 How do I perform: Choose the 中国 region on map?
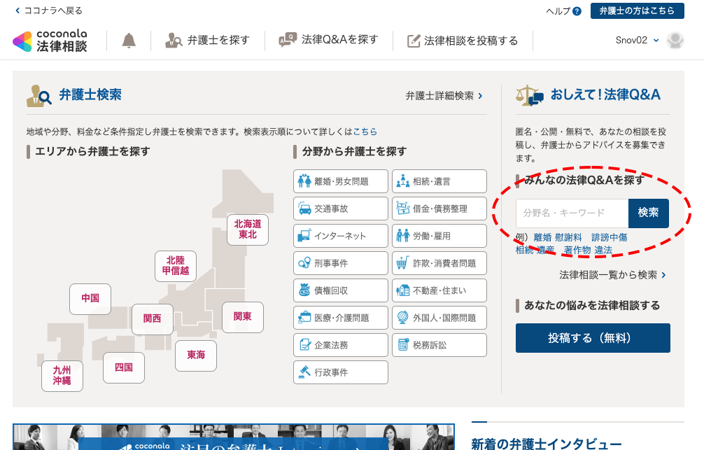pos(90,299)
